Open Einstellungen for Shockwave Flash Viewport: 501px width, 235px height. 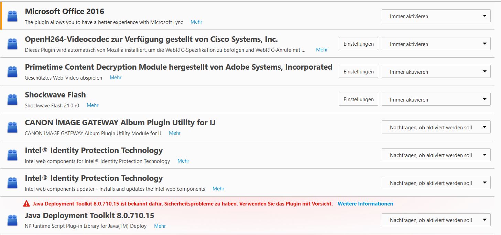pyautogui.click(x=358, y=99)
